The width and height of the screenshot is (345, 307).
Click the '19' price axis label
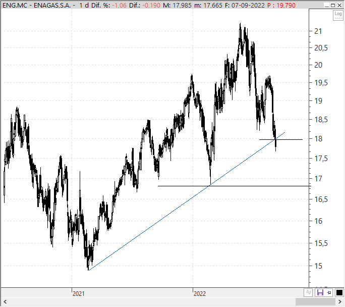(x=318, y=101)
